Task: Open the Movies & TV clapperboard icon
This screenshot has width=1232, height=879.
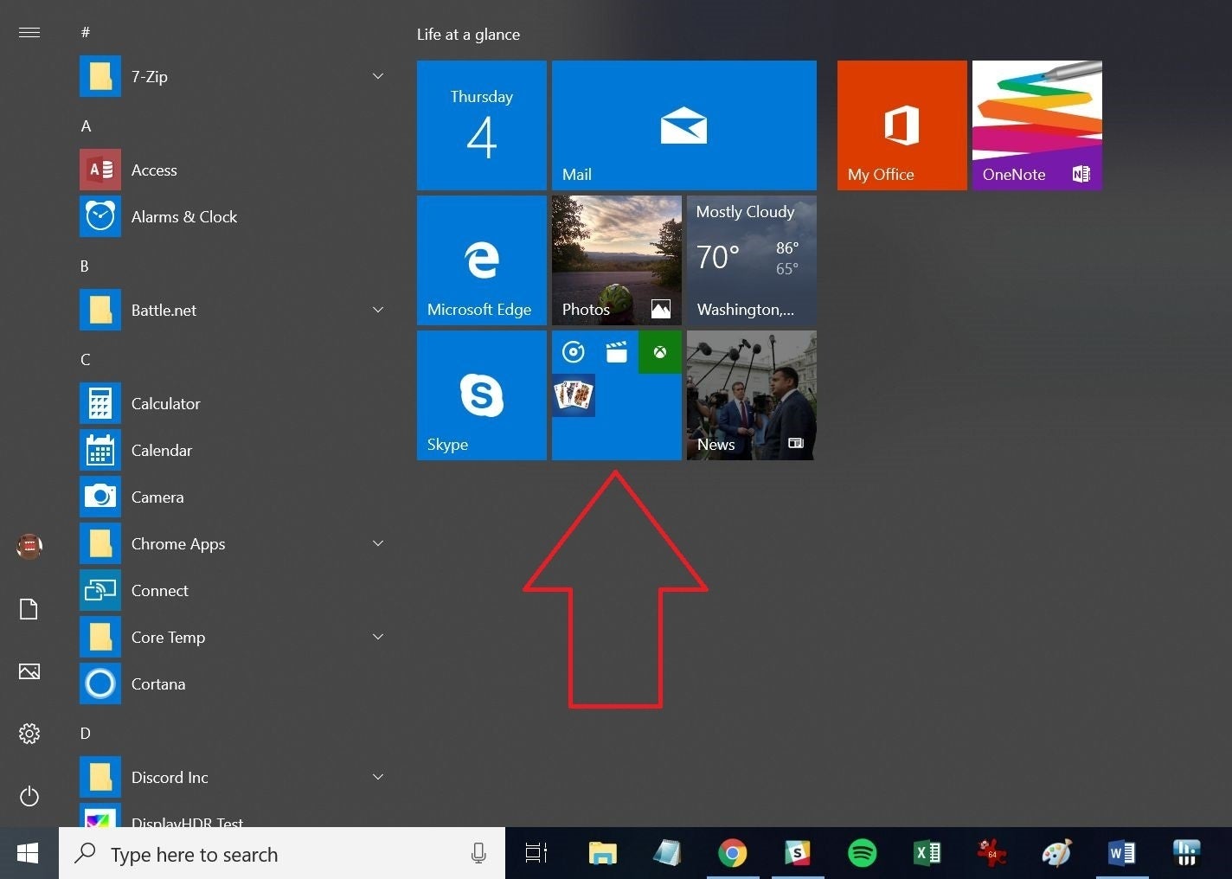Action: pyautogui.click(x=617, y=352)
